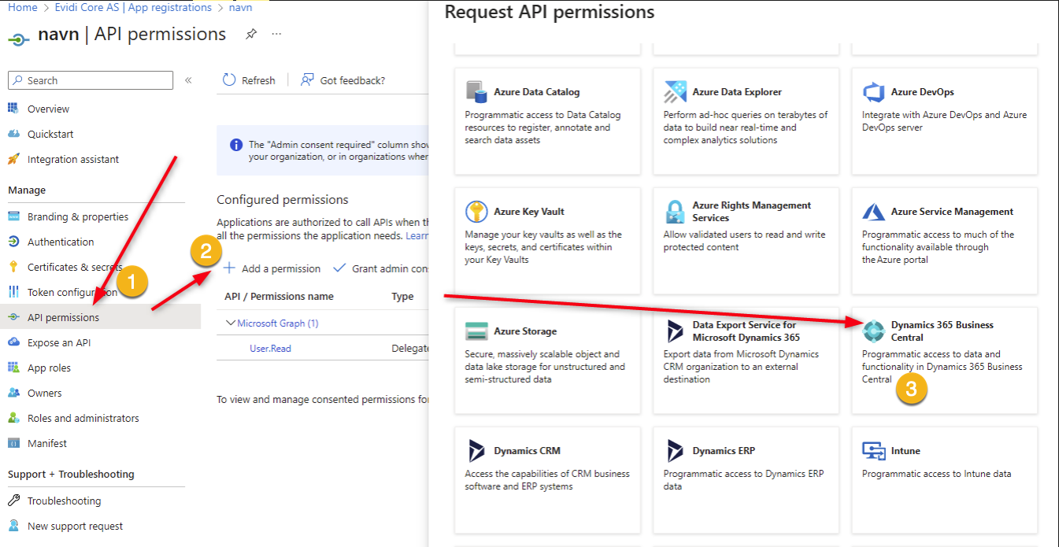
Task: Open API permissions in the sidebar
Action: (63, 317)
